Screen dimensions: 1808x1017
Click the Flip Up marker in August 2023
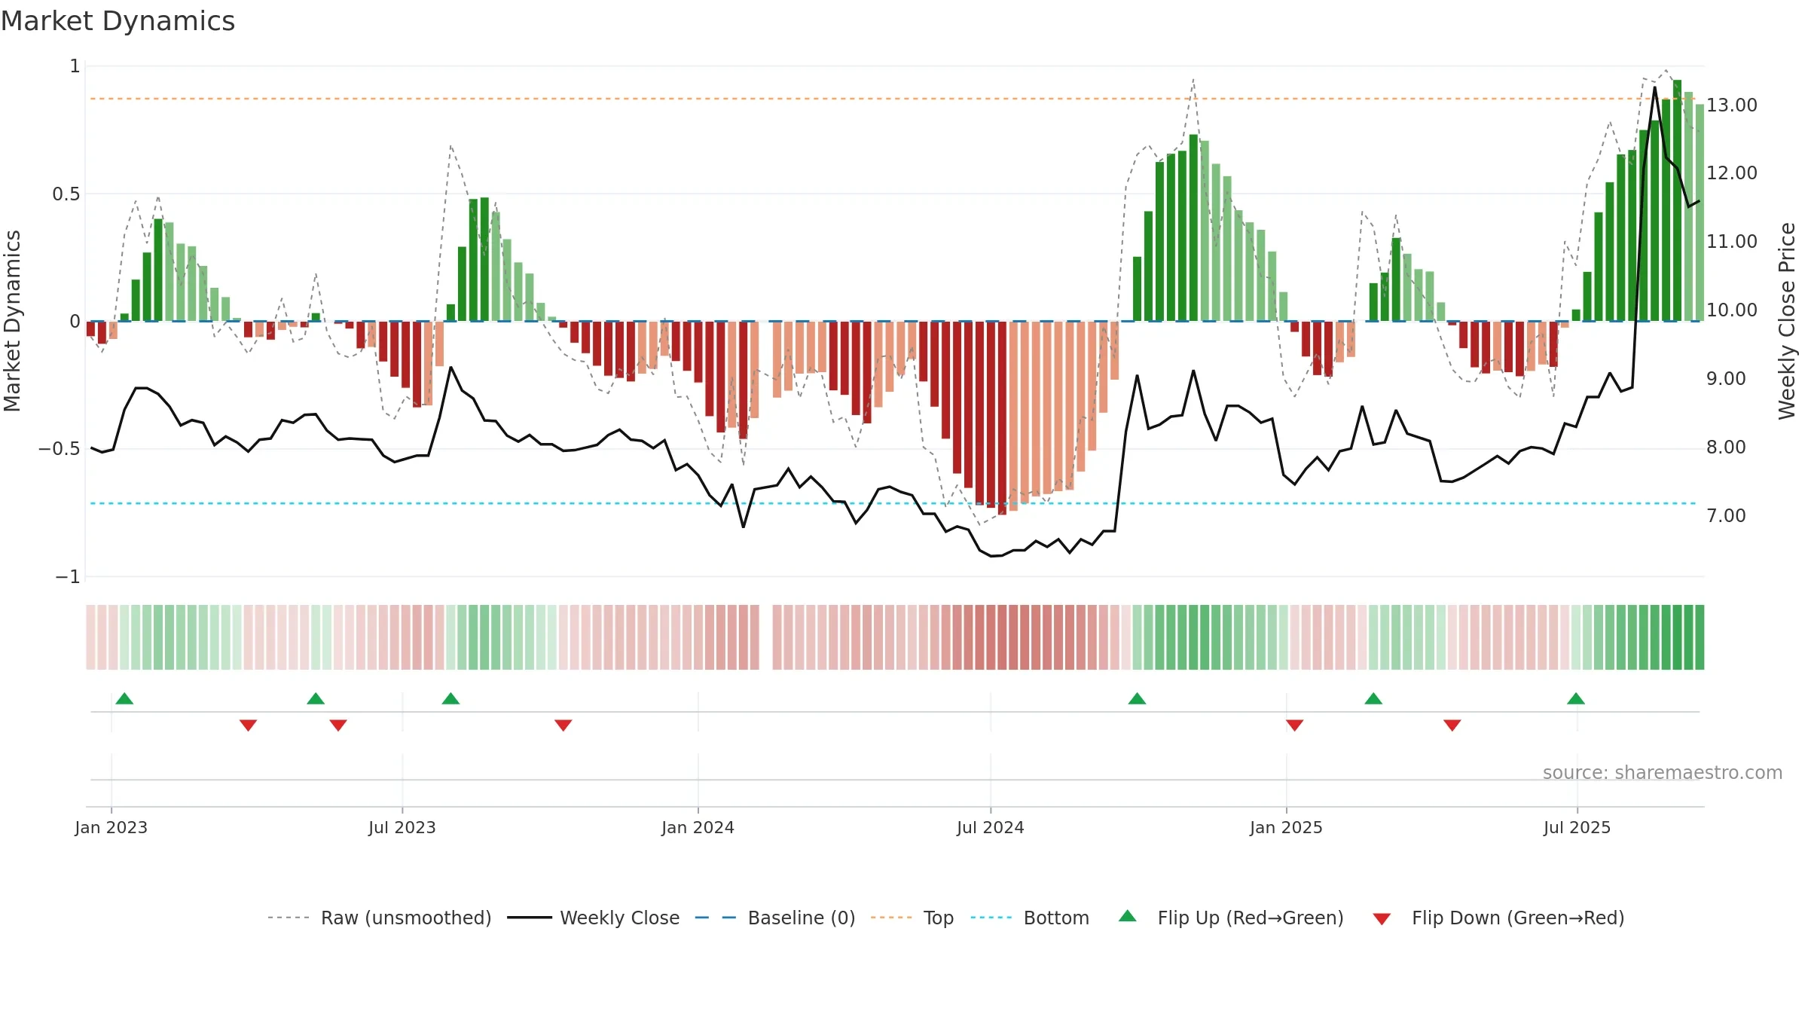coord(450,698)
